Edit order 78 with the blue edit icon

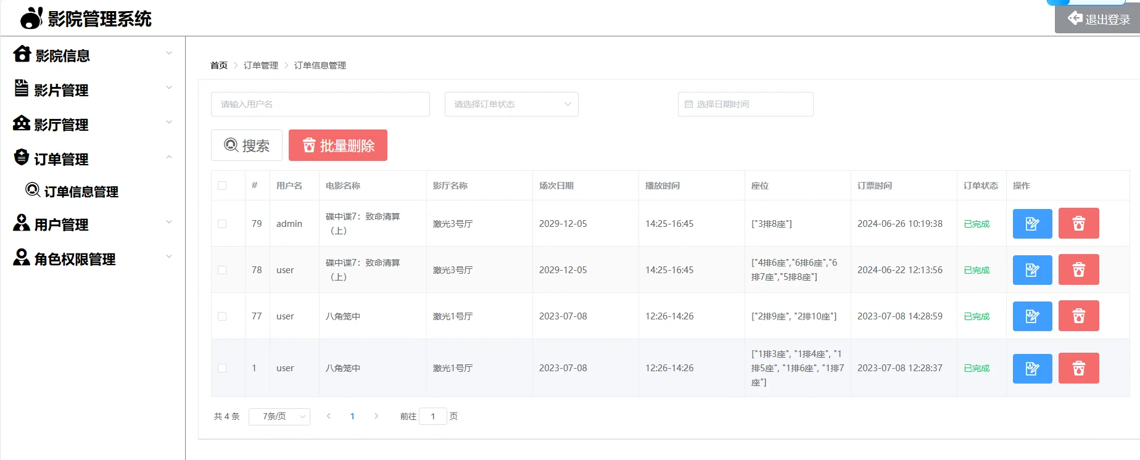1033,269
